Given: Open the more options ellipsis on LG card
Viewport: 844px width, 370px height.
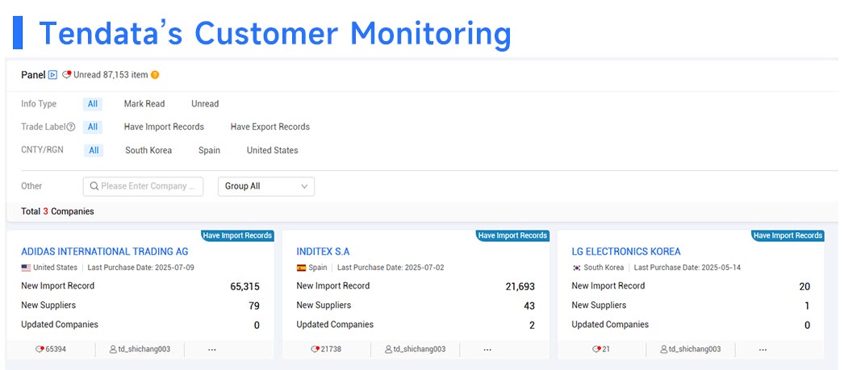Looking at the screenshot, I should coord(763,350).
